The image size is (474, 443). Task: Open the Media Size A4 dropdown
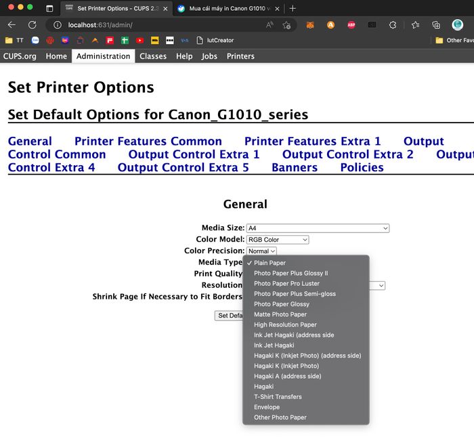(318, 228)
